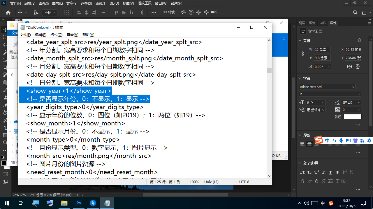373x209 pixels.
Task: Click the Strikethrough text option icon
Action: click(337, 172)
